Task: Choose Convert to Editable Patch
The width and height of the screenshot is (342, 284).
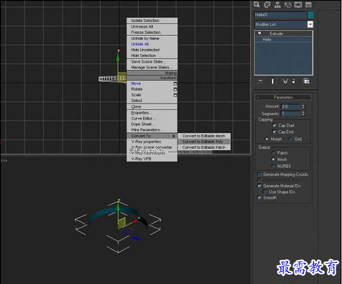Action: coord(204,148)
